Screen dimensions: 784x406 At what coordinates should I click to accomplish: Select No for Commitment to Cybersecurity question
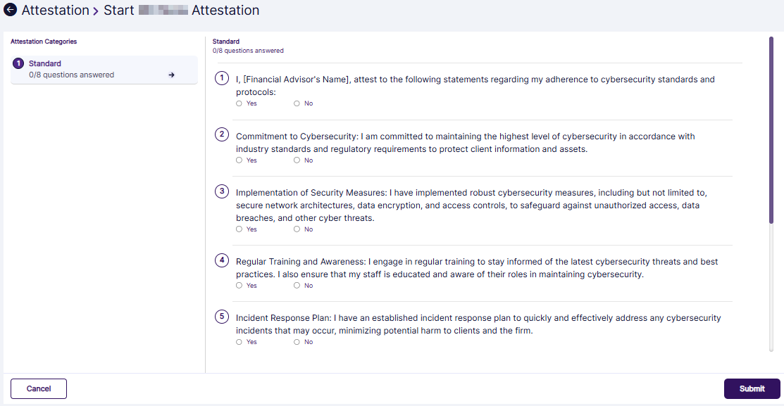click(x=297, y=160)
